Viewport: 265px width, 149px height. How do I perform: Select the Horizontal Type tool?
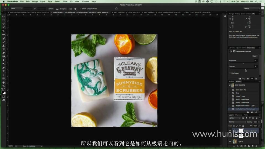tap(4, 71)
